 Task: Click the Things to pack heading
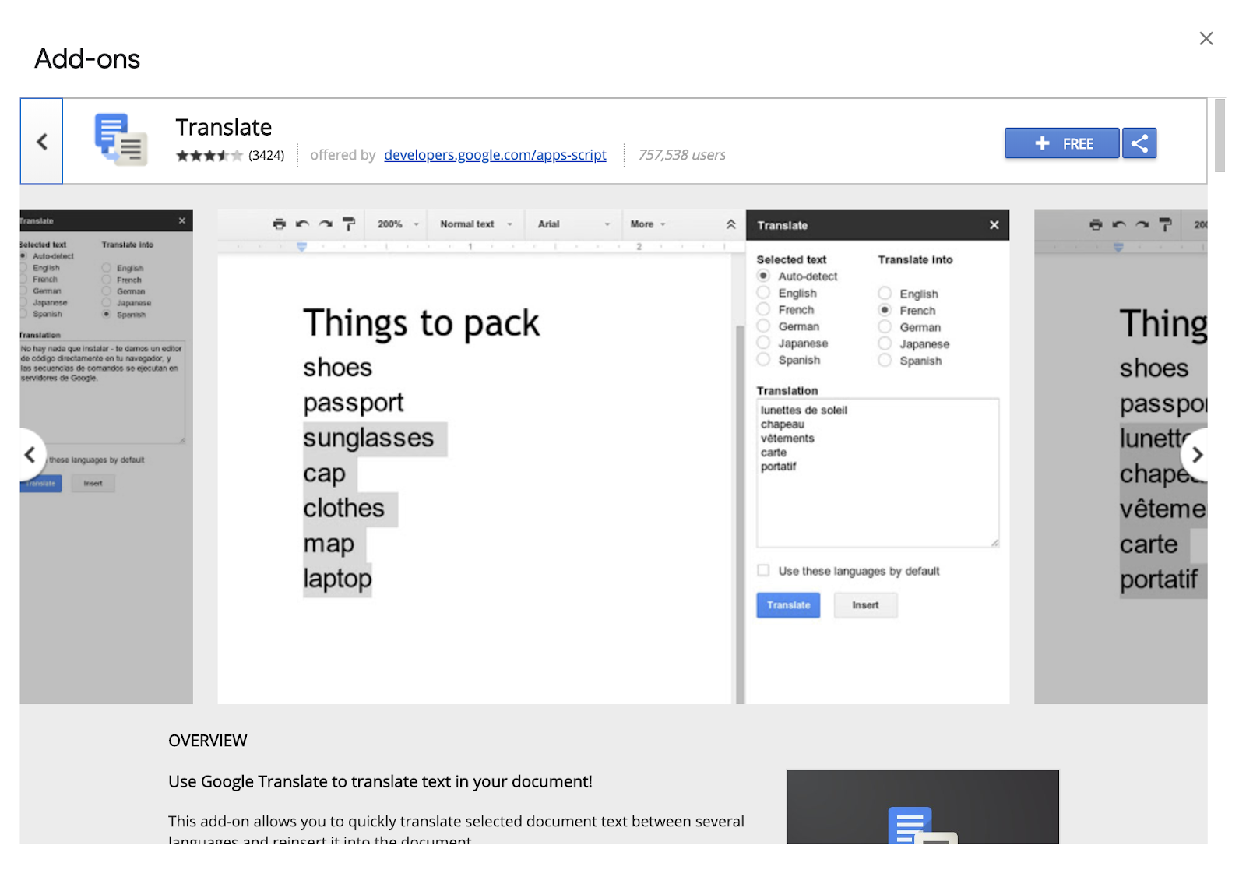pos(421,323)
